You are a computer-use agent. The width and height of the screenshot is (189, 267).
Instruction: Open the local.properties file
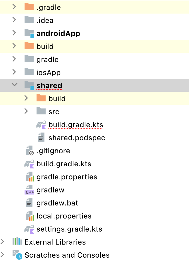click(64, 216)
